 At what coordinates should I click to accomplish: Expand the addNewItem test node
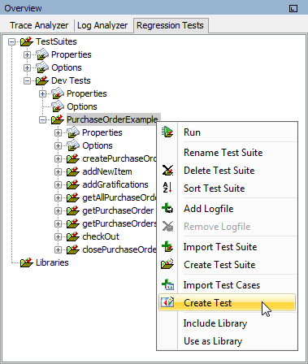tap(58, 171)
